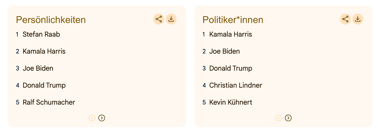Open Ralf Schumacher entry
Viewport: 378px width, 133px height.
coord(49,102)
